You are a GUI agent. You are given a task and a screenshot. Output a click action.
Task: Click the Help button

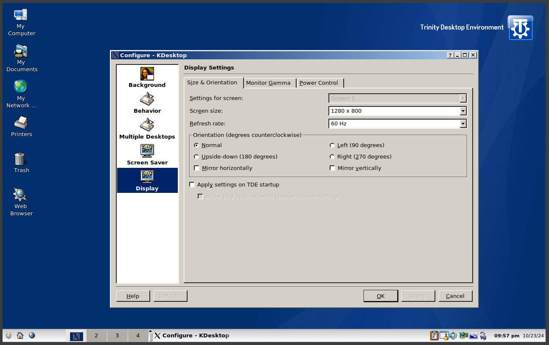(x=133, y=296)
